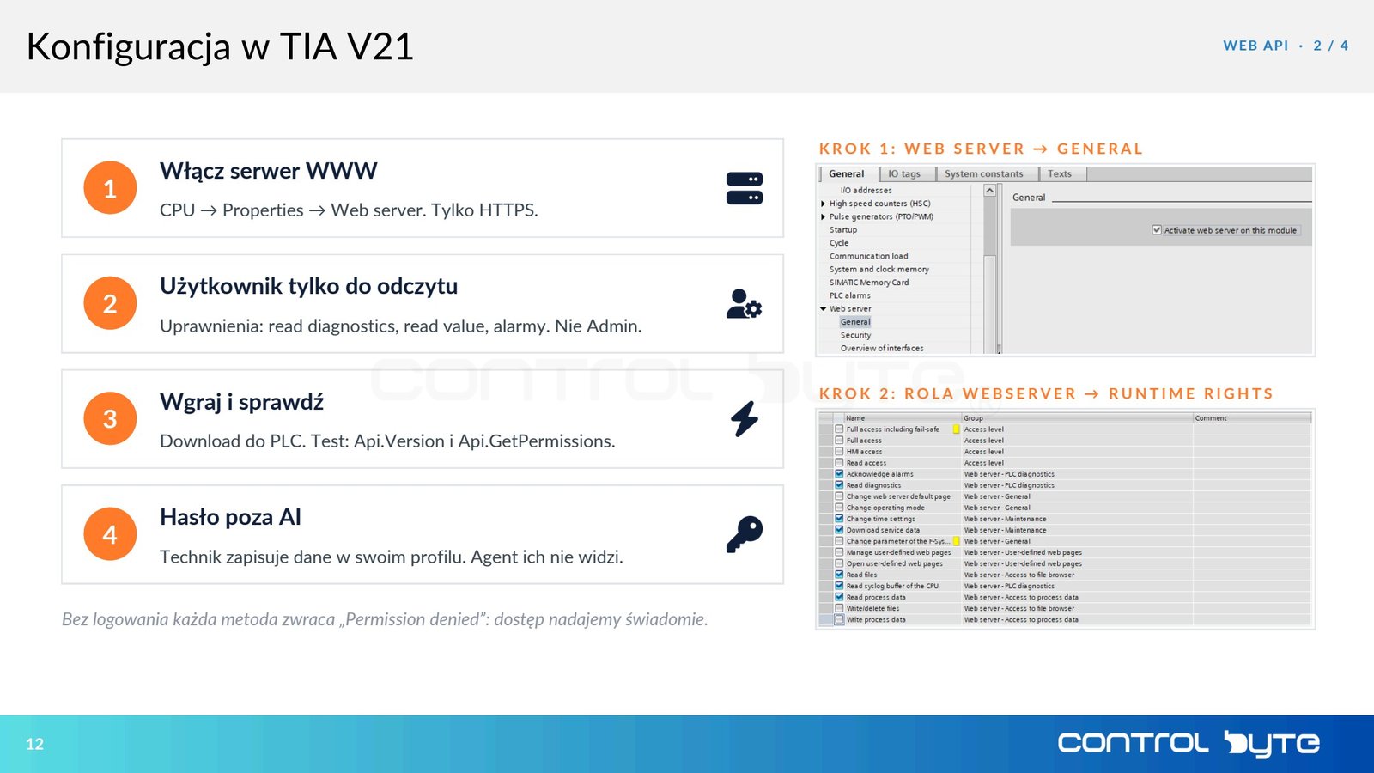Open Overview of interfaces tree item
Screen dimensions: 1374x773
882,348
